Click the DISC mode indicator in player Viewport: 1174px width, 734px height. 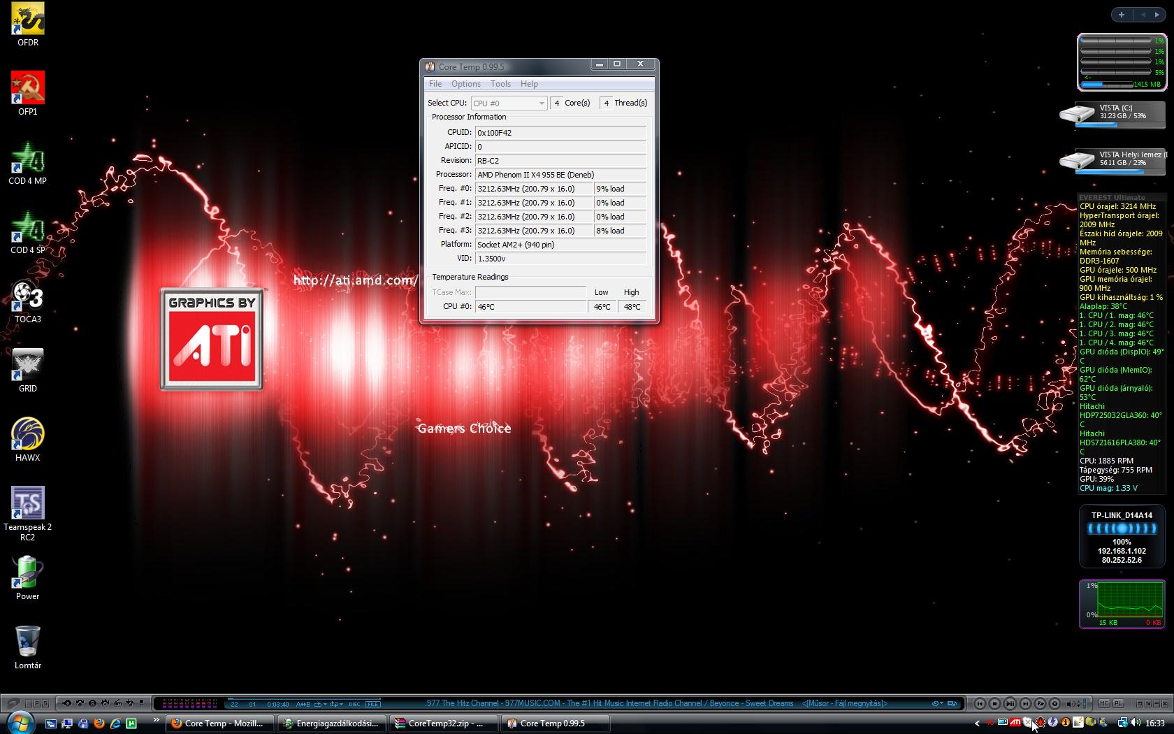[354, 704]
